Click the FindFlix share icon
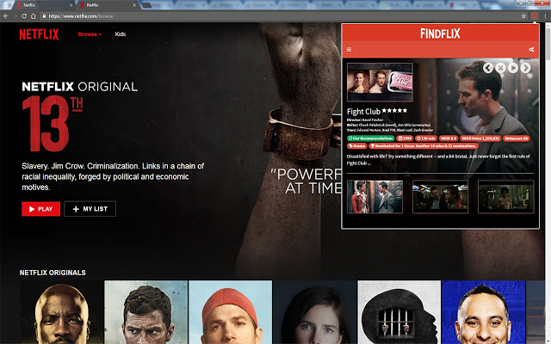Image resolution: width=551 pixels, height=344 pixels. [x=531, y=50]
